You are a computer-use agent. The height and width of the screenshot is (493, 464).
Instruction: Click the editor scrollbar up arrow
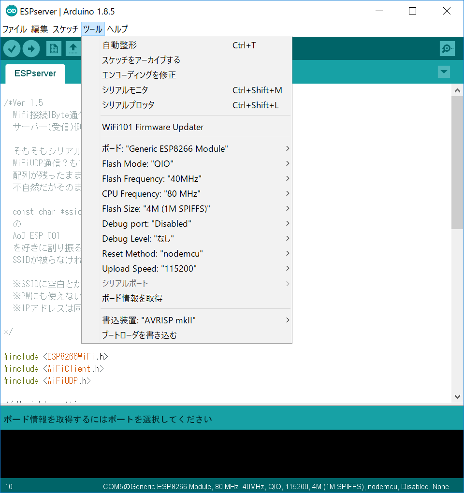pyautogui.click(x=457, y=91)
